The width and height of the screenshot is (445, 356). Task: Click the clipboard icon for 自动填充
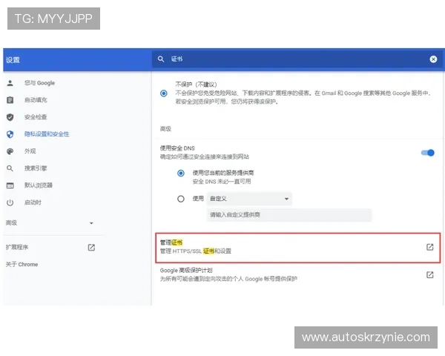tap(10, 100)
